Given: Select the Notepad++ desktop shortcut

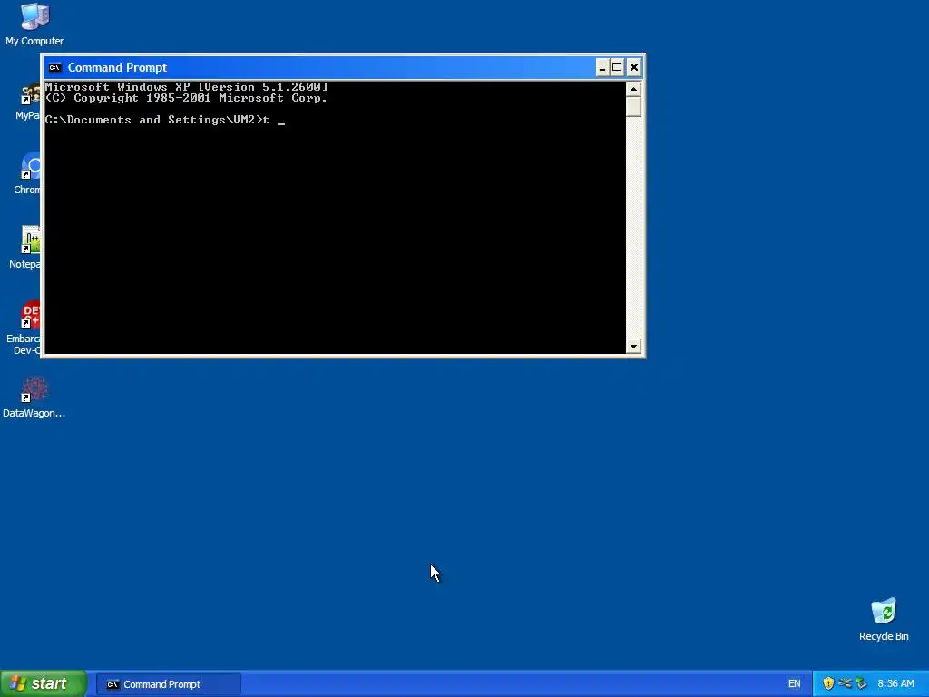Looking at the screenshot, I should (x=25, y=248).
